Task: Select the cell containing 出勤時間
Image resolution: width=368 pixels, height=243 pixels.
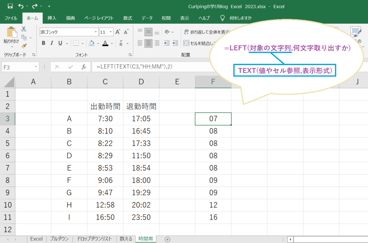Action: tap(105, 106)
